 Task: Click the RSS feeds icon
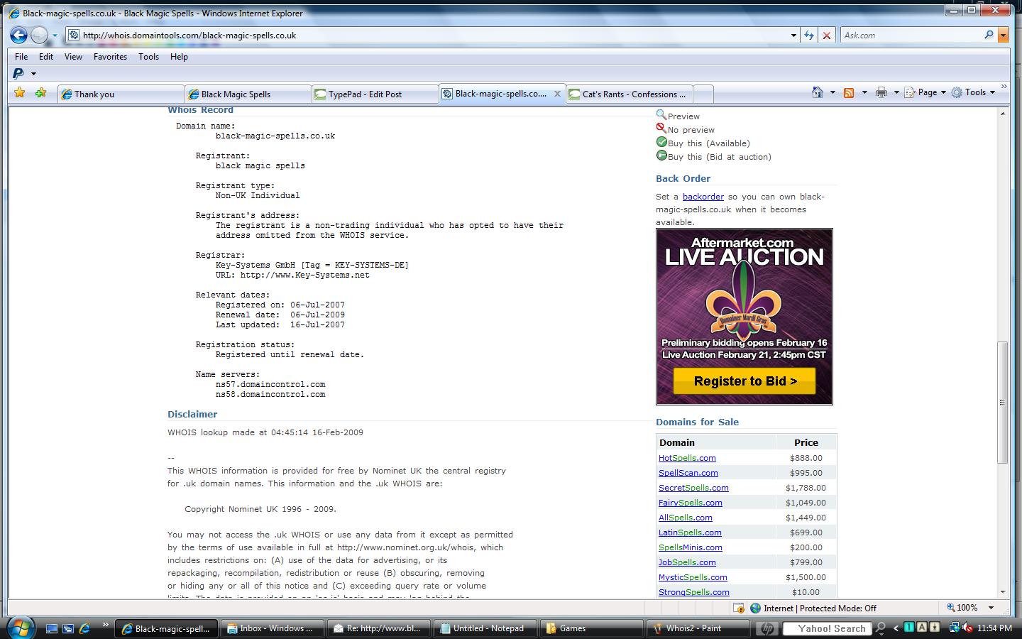tap(848, 92)
